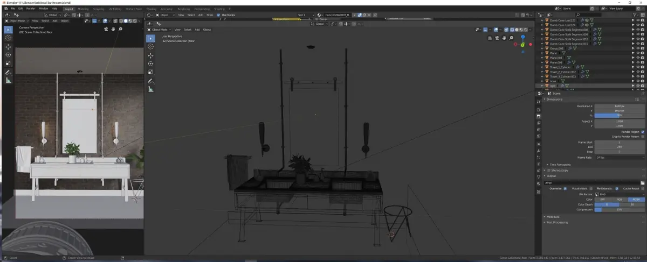Select RGB color mode button
The width and height of the screenshot is (647, 262).
620,199
